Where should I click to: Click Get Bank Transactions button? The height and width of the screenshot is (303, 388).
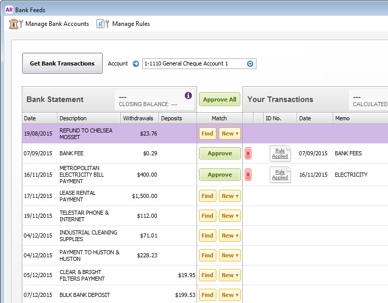62,63
